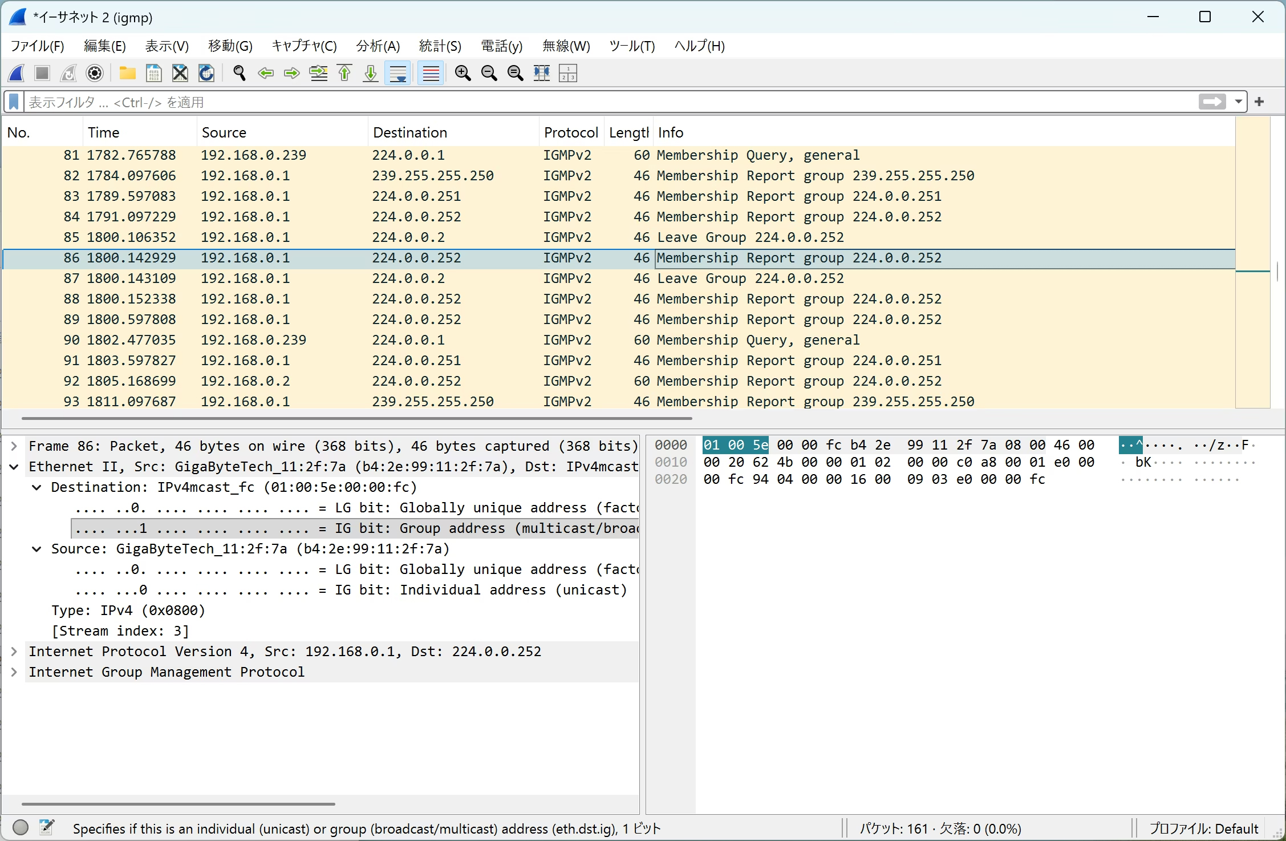This screenshot has width=1286, height=841.
Task: Jump to the first packet
Action: click(344, 73)
